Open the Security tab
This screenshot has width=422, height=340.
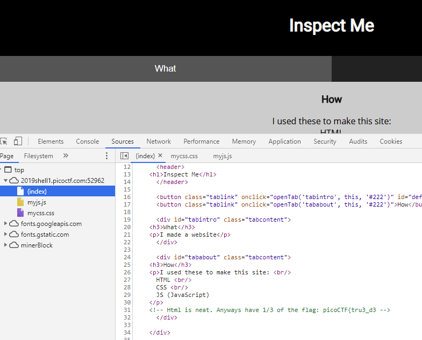(x=325, y=141)
